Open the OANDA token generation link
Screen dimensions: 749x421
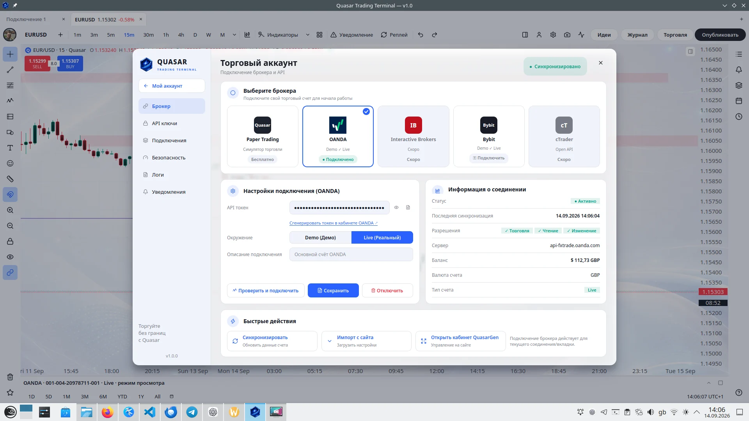(x=334, y=223)
